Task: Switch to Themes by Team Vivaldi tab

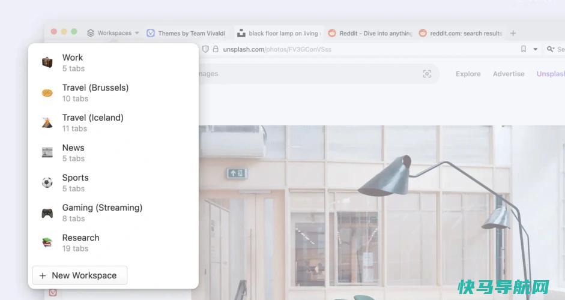Action: tap(186, 33)
